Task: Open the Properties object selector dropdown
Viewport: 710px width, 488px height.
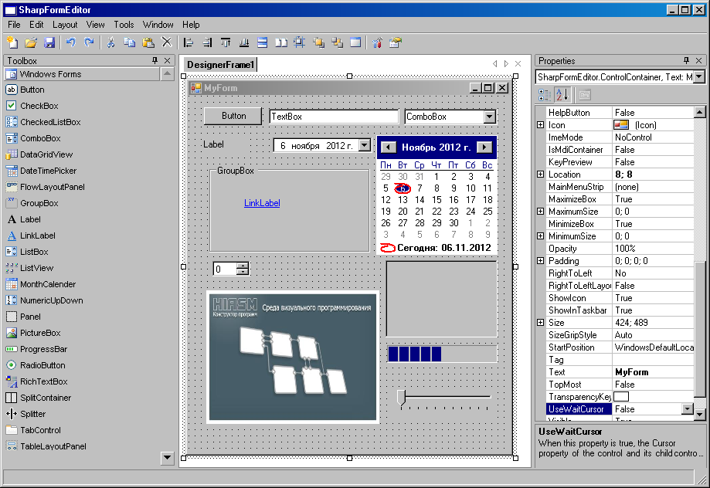Action: tap(698, 76)
